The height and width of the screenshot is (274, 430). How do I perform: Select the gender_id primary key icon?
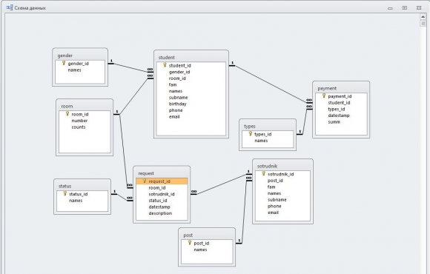pos(64,63)
